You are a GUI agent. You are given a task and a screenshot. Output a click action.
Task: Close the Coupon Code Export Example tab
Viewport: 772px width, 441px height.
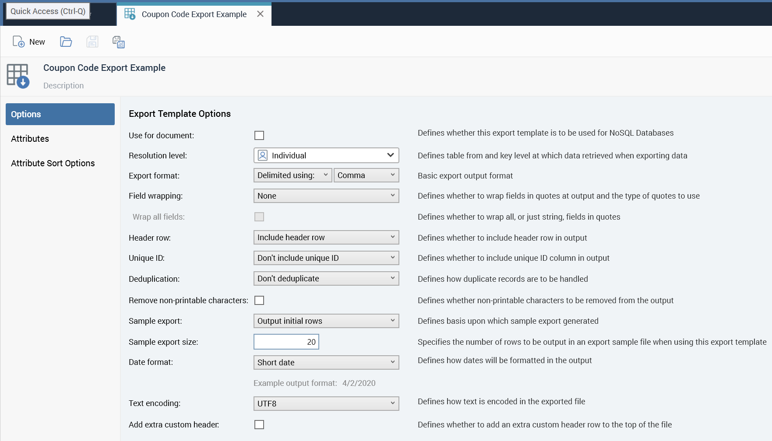260,14
